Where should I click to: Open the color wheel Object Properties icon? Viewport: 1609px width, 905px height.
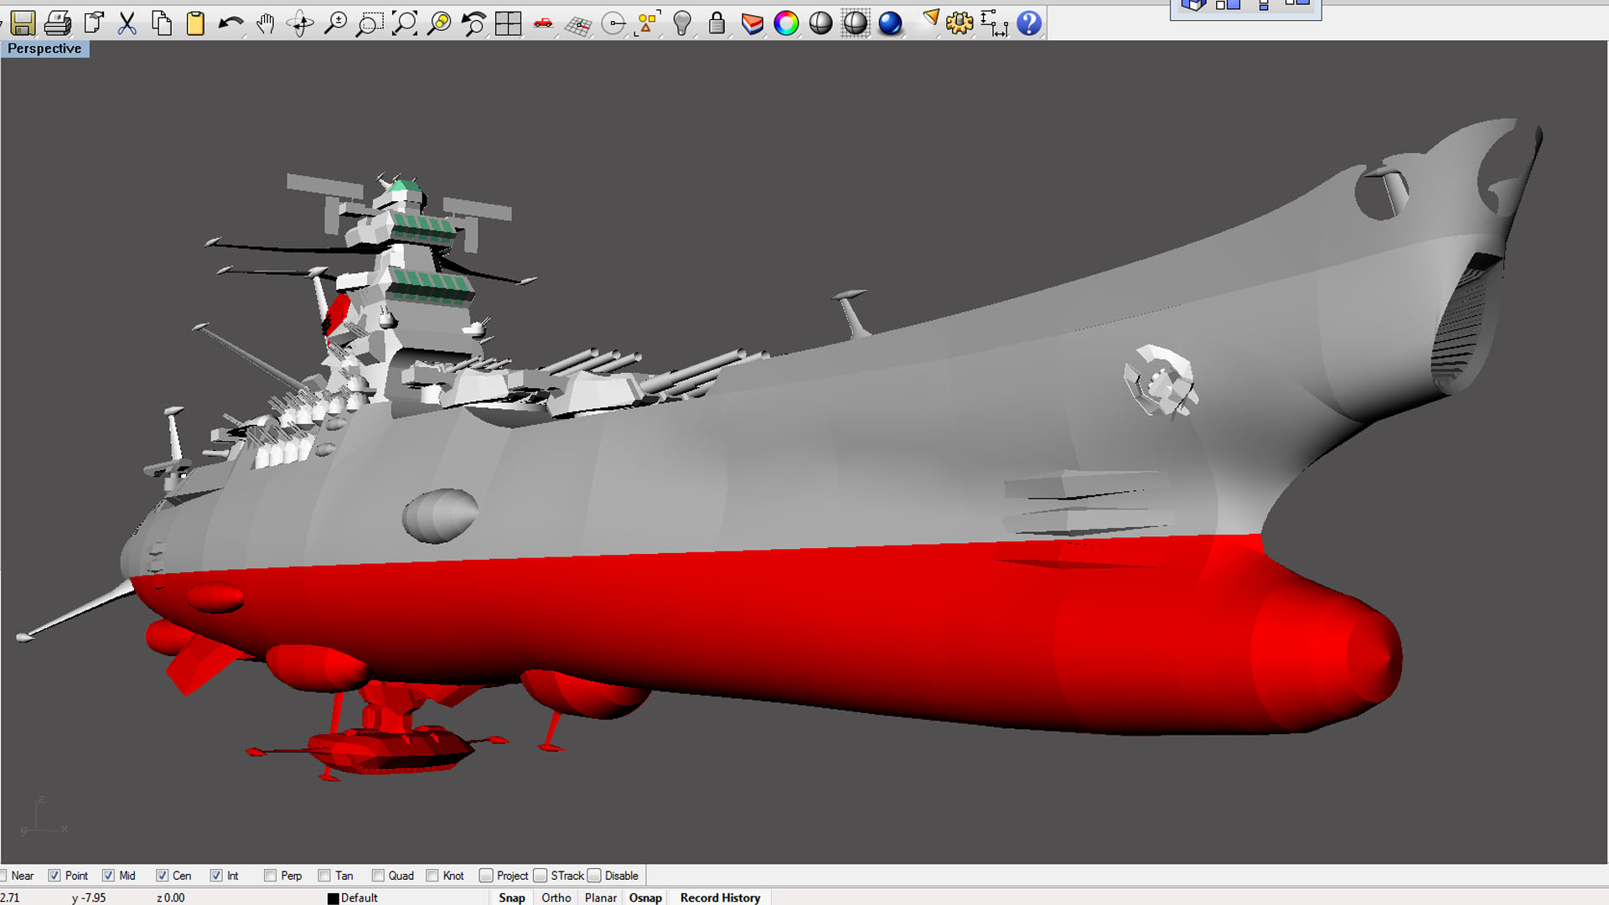pyautogui.click(x=786, y=23)
